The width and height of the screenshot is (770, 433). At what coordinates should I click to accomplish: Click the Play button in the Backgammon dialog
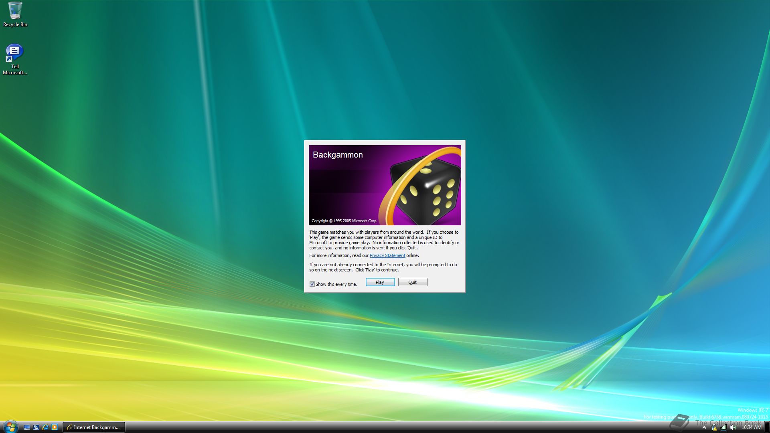click(380, 282)
